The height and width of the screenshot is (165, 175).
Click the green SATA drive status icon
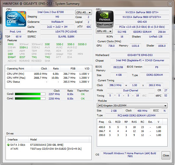(8, 145)
